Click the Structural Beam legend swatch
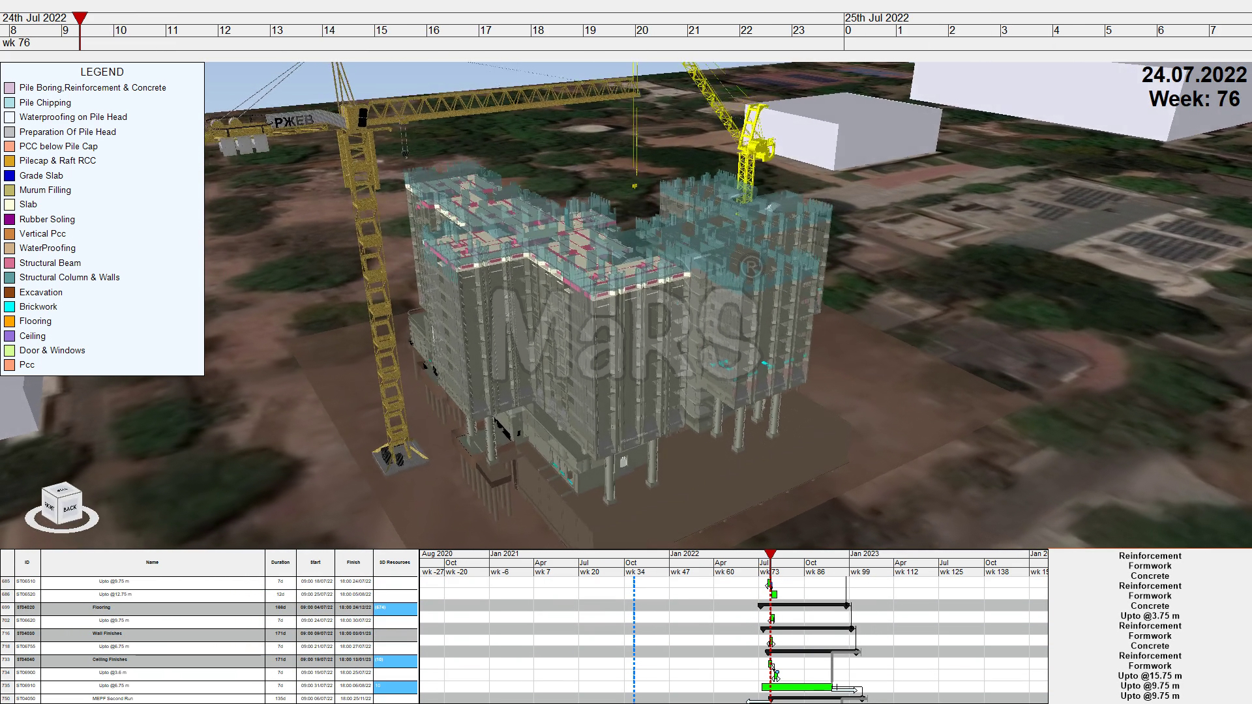 click(9, 263)
